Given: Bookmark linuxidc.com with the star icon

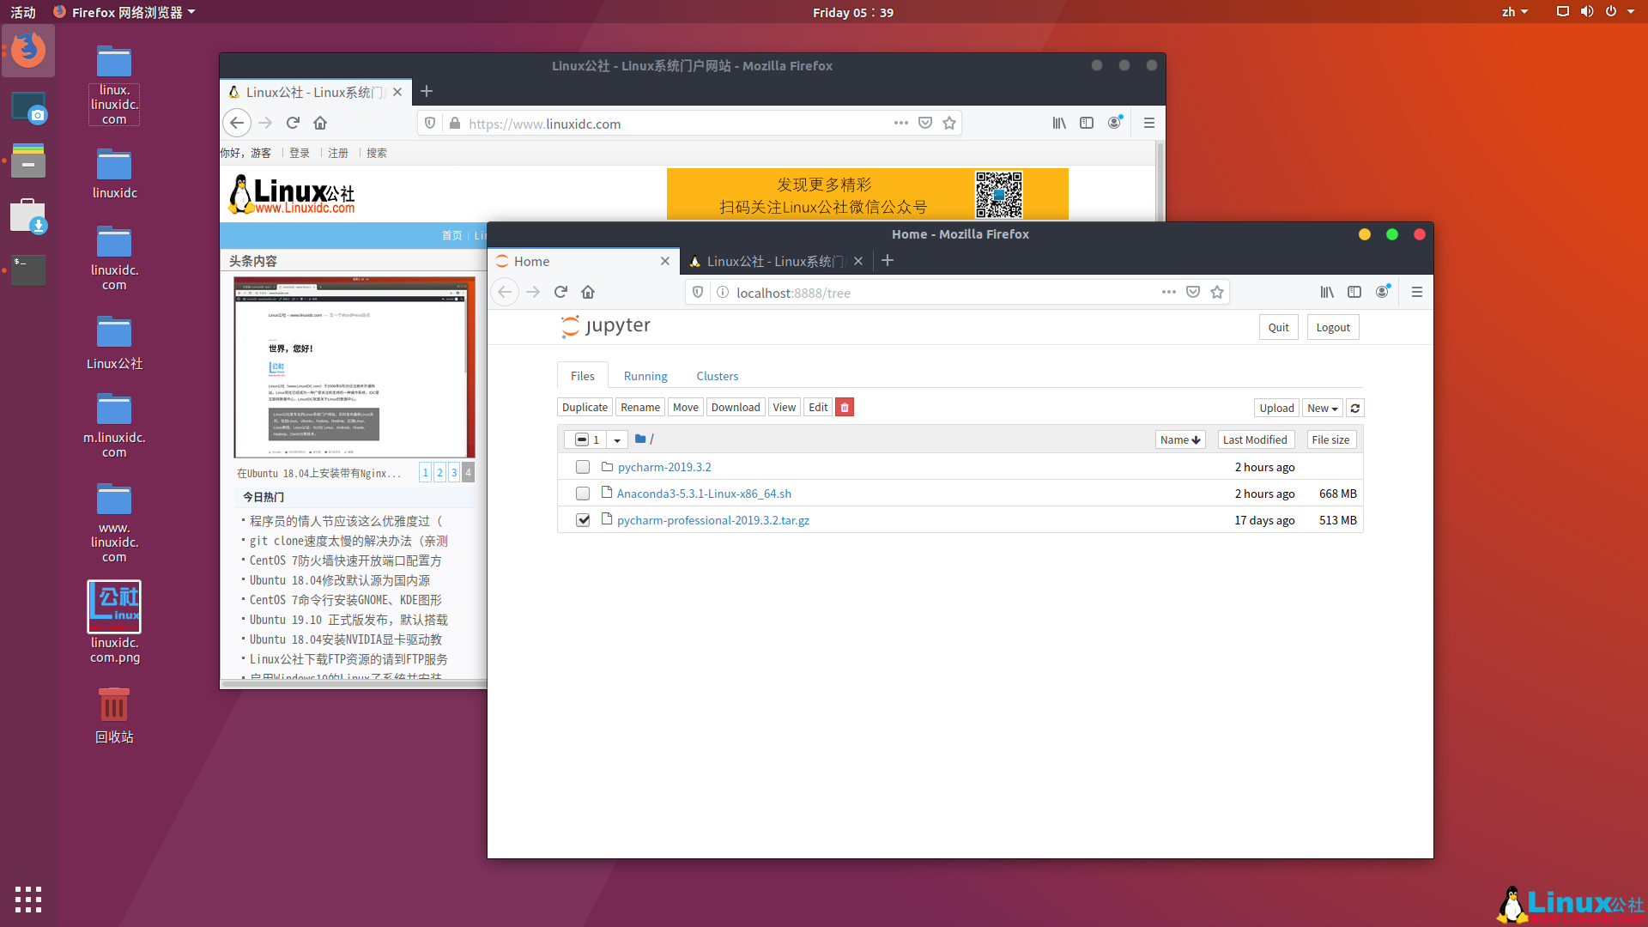Looking at the screenshot, I should pyautogui.click(x=949, y=123).
